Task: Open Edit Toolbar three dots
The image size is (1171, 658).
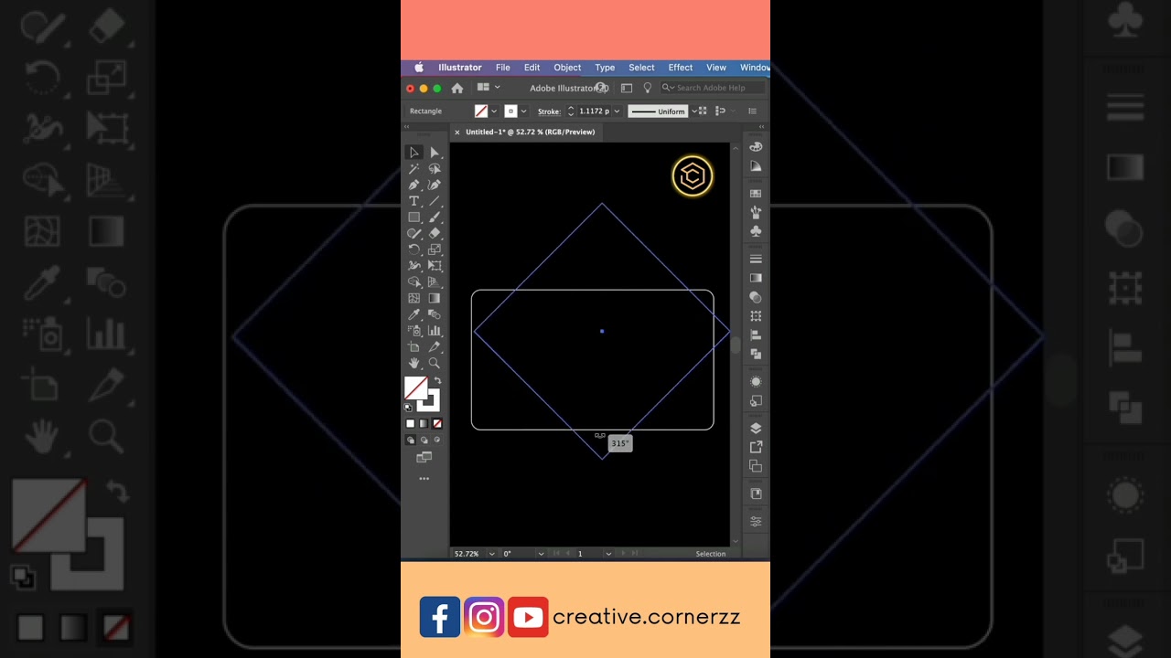Action: (424, 478)
